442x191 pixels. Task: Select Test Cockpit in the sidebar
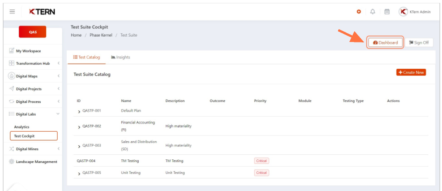click(x=34, y=136)
